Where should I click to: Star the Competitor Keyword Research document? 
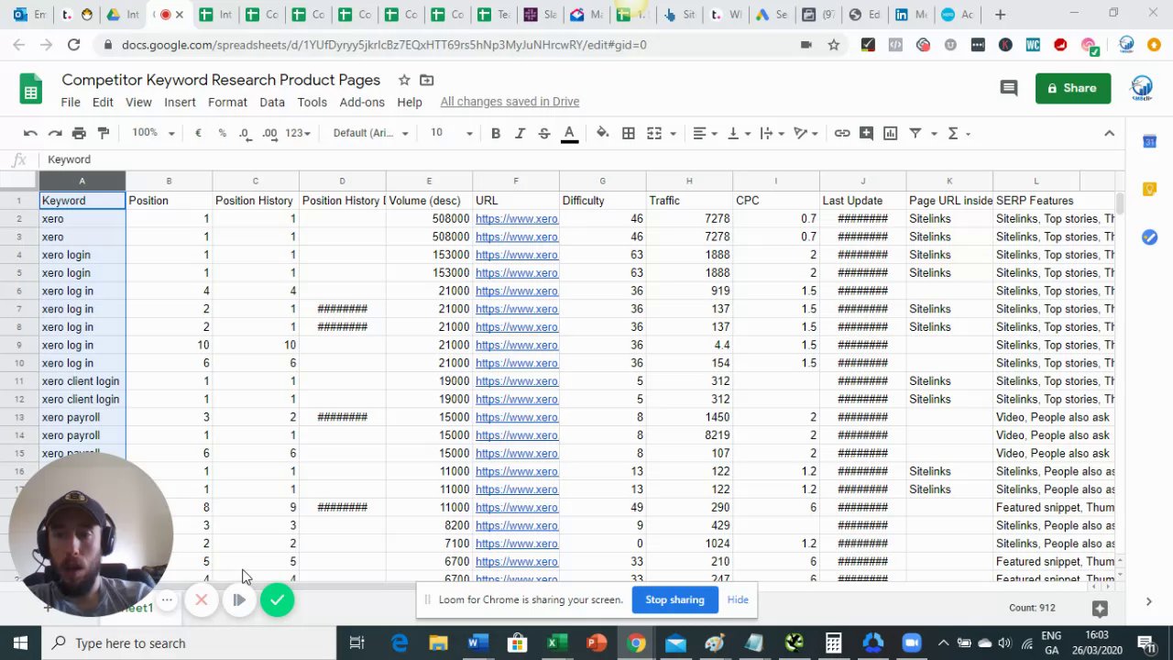pyautogui.click(x=404, y=80)
